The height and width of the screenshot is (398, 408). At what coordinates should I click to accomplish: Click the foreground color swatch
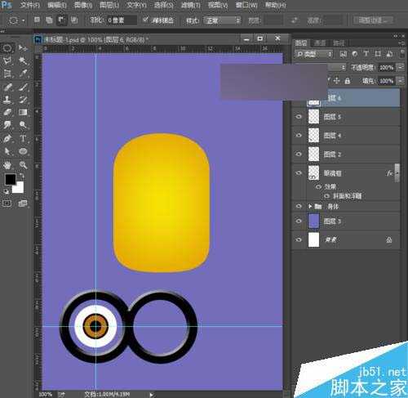11,179
